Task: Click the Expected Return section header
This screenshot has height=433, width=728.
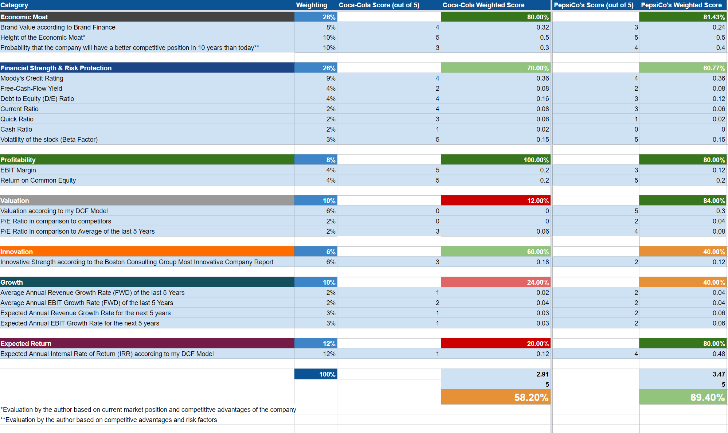Action: click(147, 343)
